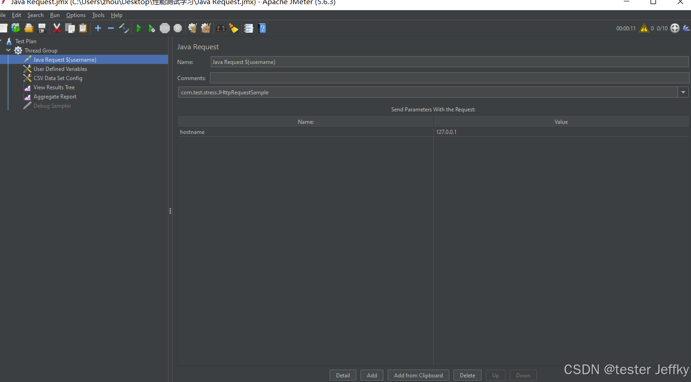Open the Run menu

pos(55,15)
